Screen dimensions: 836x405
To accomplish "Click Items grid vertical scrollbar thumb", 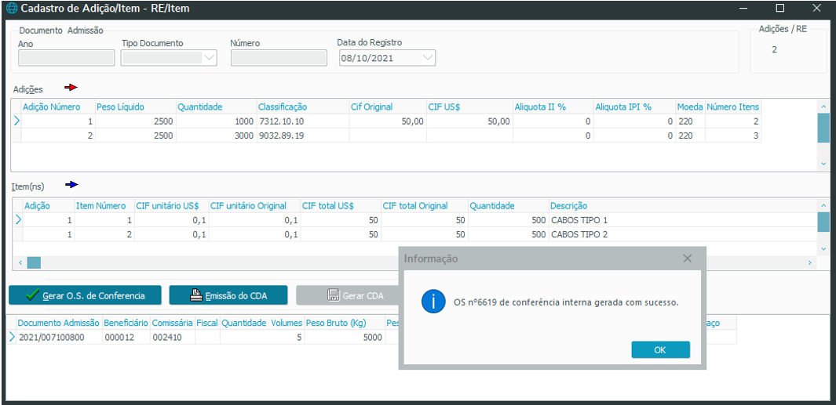I will (823, 222).
